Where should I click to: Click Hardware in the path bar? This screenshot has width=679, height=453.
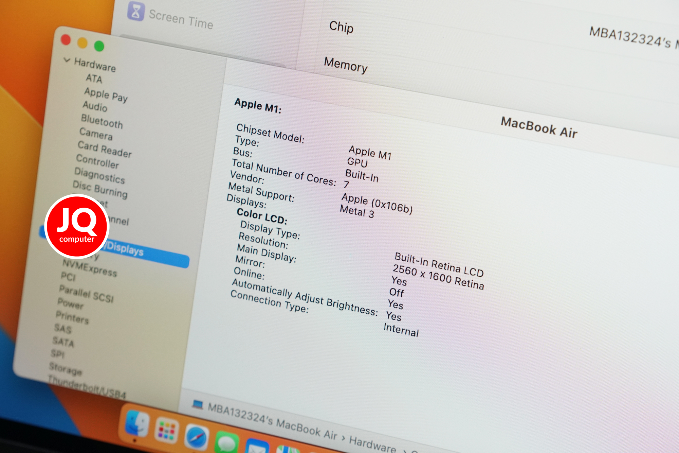[x=373, y=445]
